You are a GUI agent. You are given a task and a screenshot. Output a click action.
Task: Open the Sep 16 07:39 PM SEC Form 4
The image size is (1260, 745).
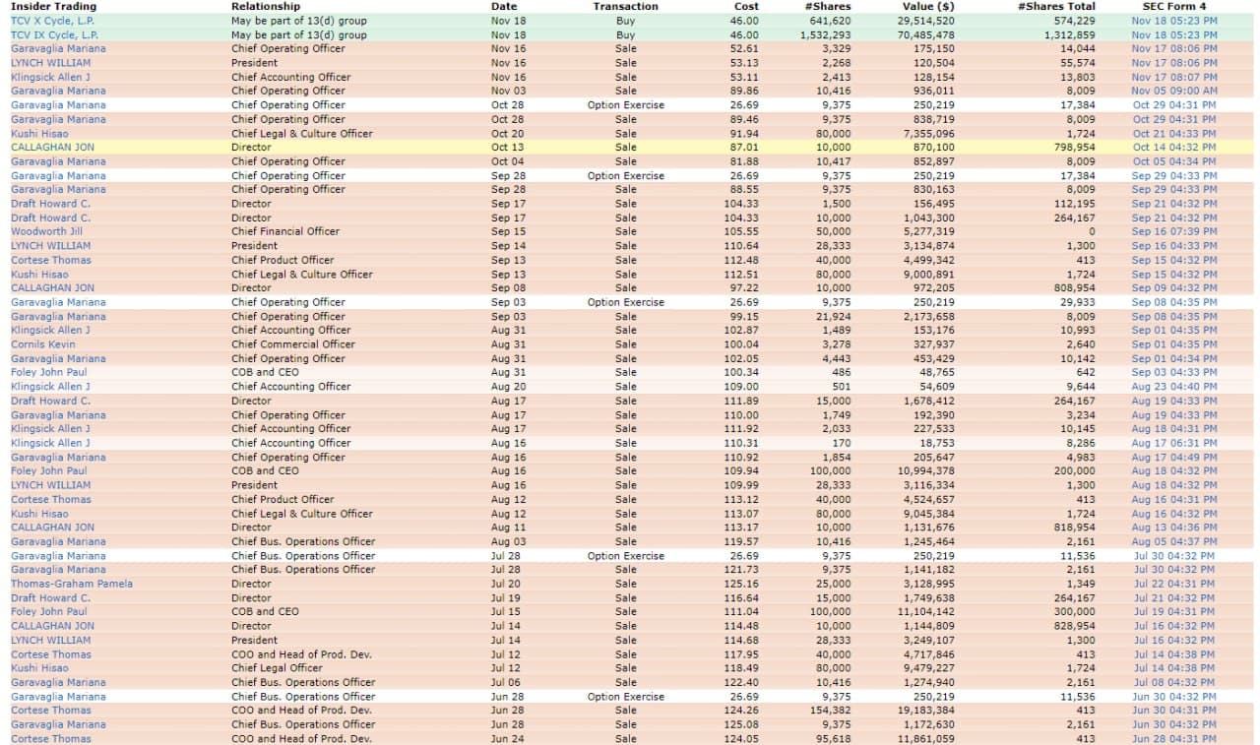coord(1173,231)
